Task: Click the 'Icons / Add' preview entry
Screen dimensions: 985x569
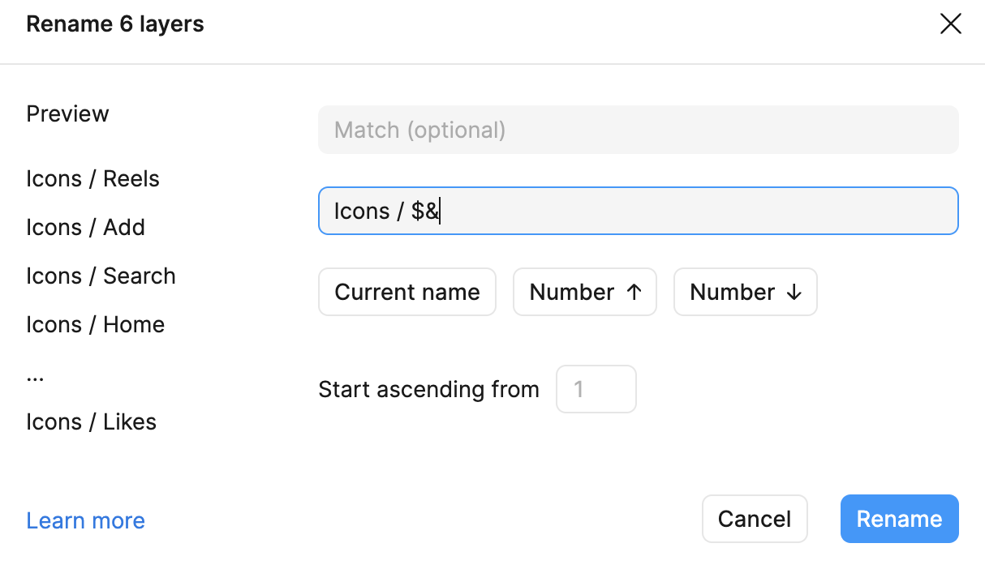Action: (85, 227)
